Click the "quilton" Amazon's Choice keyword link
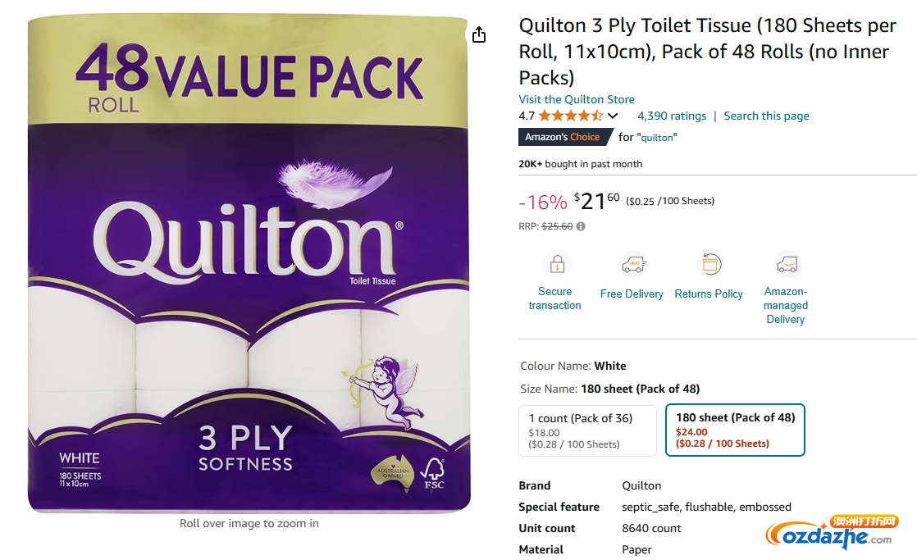The width and height of the screenshot is (917, 560). (x=657, y=138)
